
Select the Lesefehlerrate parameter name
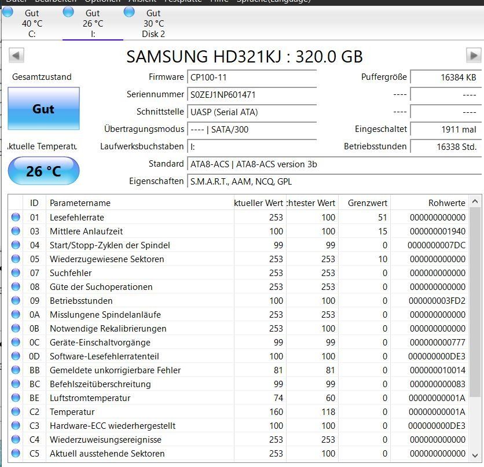coord(77,218)
